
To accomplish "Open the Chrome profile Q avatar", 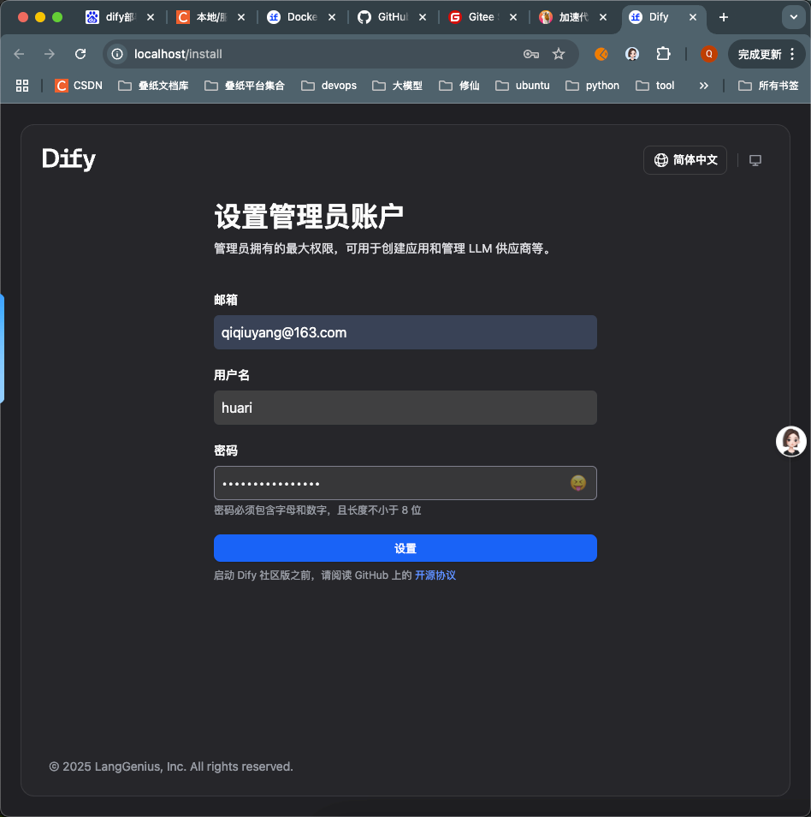I will point(708,54).
